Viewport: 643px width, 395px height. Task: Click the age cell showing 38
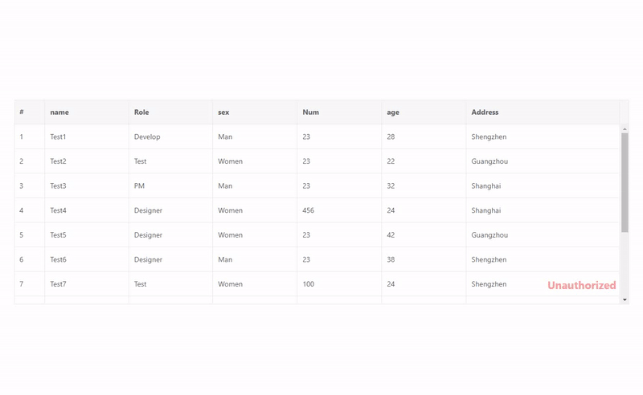(x=391, y=260)
